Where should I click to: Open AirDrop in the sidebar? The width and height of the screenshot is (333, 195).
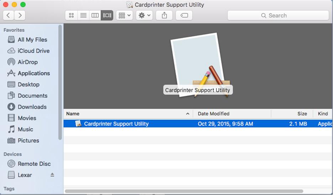(x=27, y=62)
